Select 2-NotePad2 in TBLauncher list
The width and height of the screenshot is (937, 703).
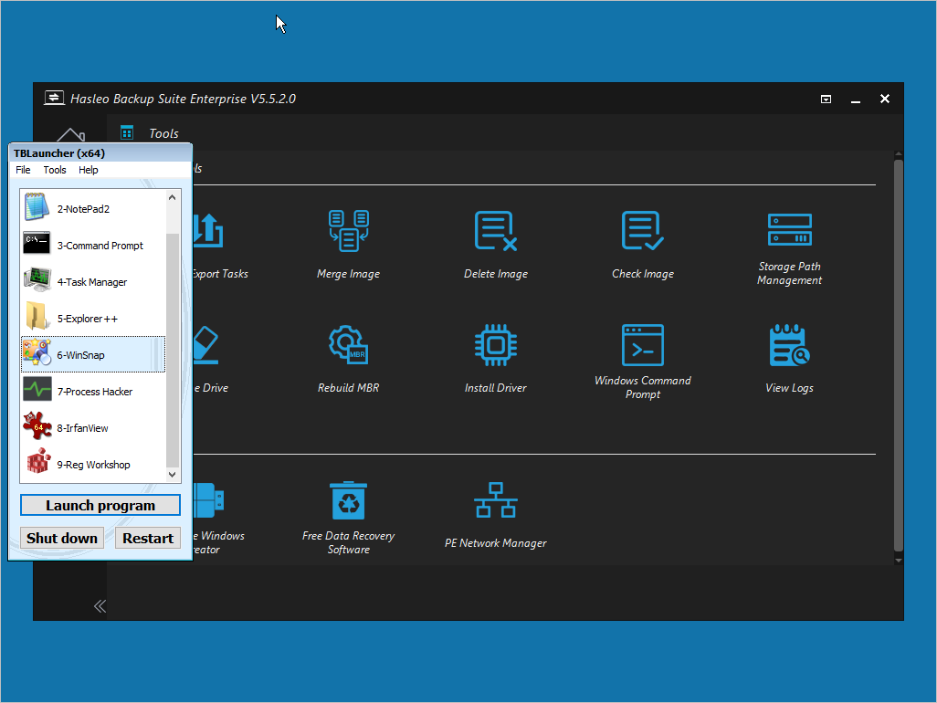(x=93, y=208)
